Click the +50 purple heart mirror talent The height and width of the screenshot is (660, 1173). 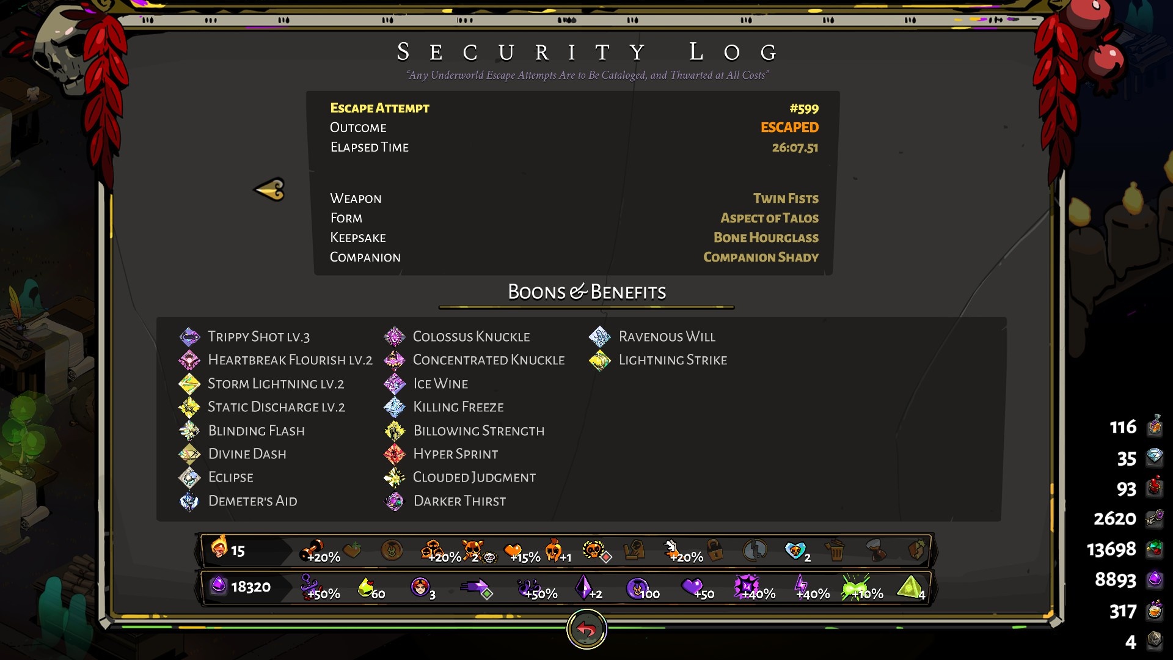click(697, 588)
